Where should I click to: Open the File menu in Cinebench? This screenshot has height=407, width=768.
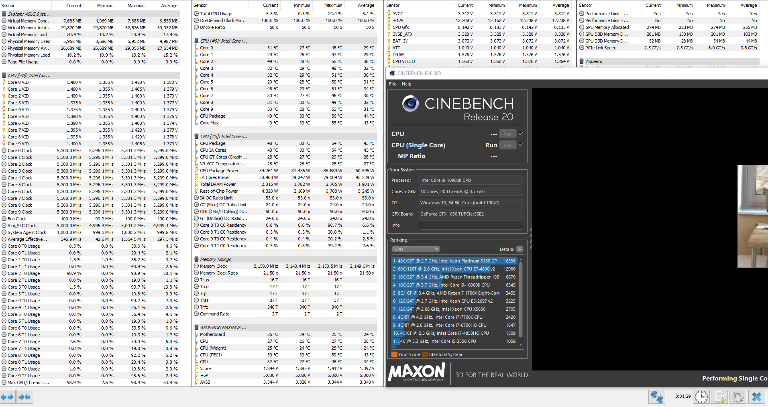(x=393, y=84)
